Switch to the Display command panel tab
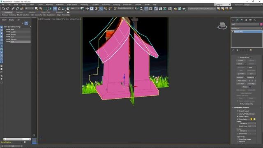The height and width of the screenshot is (148, 263). point(250,20)
